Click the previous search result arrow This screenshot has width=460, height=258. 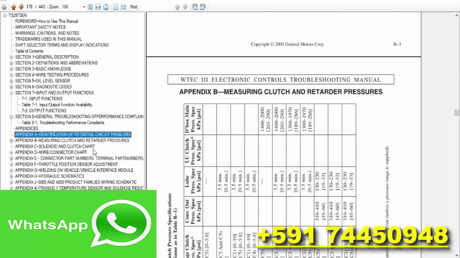pos(178,6)
